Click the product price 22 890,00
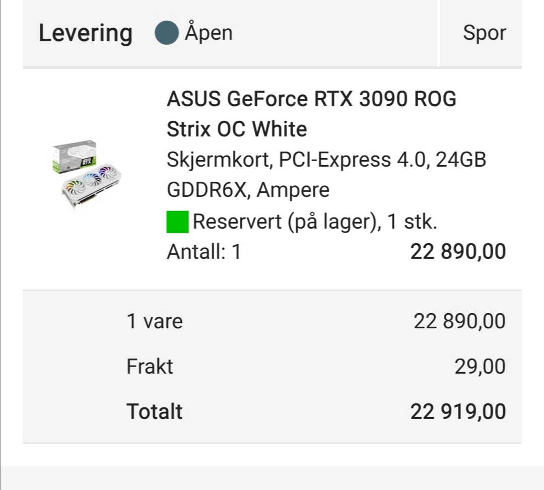The width and height of the screenshot is (544, 490). (x=458, y=251)
